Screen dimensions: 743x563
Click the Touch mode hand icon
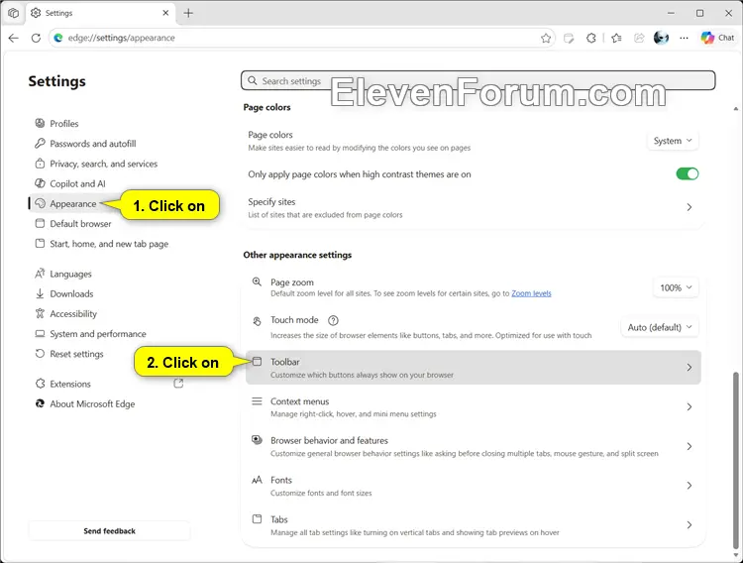[257, 321]
